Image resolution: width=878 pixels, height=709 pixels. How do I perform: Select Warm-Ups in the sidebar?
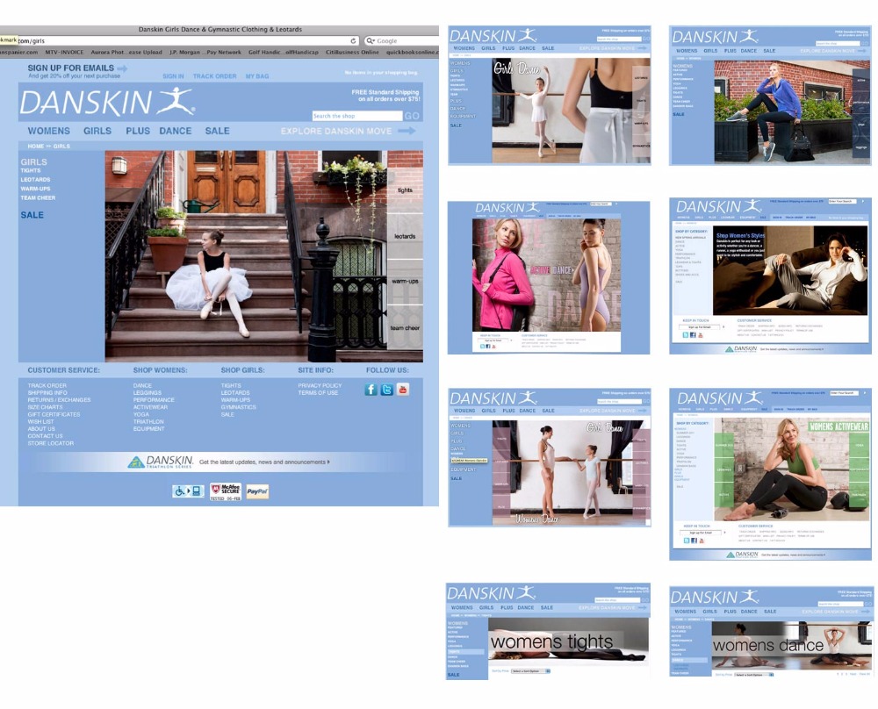(x=35, y=189)
